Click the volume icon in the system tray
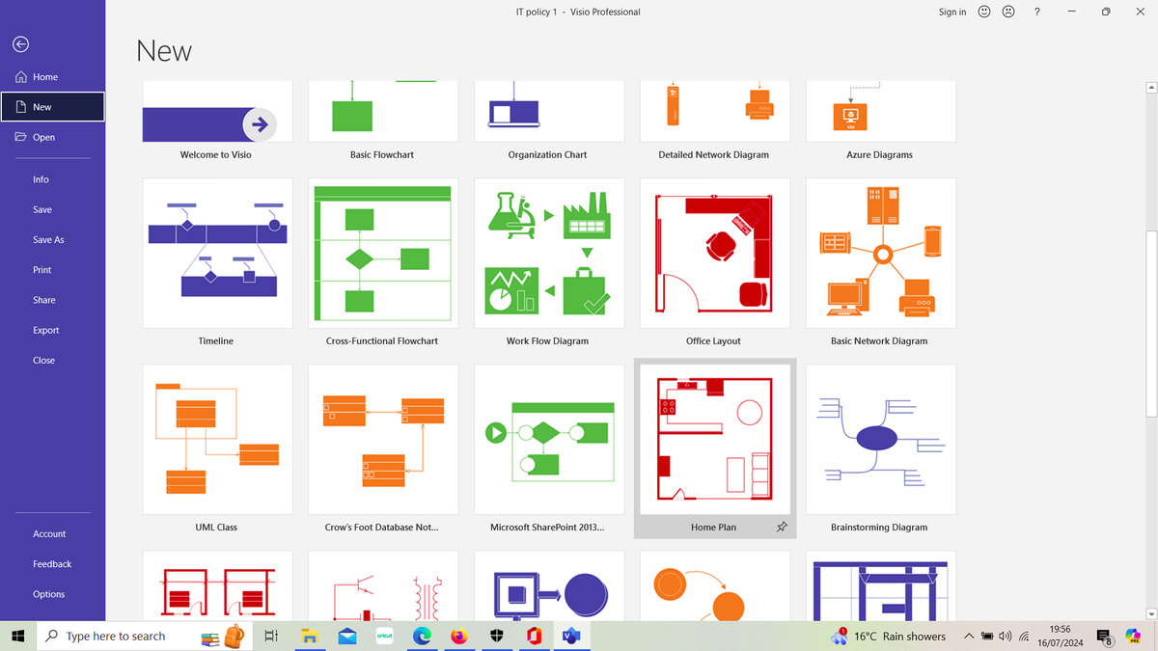Image resolution: width=1158 pixels, height=651 pixels. pyautogui.click(x=1004, y=636)
